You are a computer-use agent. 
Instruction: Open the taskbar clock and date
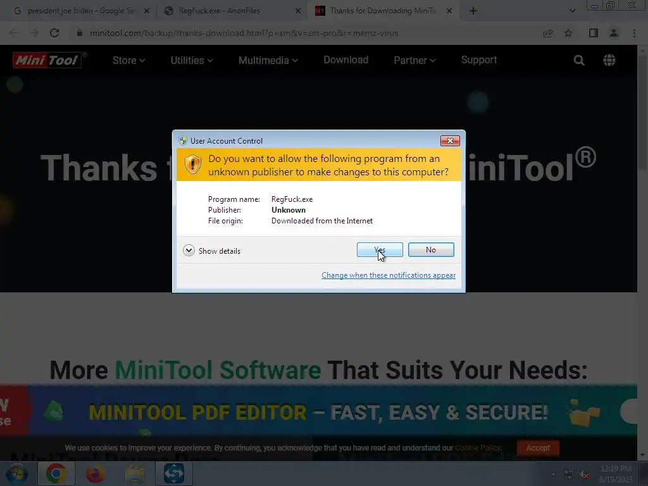[616, 474]
